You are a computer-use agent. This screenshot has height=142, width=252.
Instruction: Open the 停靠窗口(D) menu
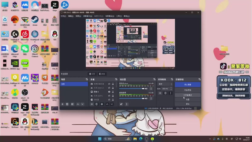pos(88,16)
